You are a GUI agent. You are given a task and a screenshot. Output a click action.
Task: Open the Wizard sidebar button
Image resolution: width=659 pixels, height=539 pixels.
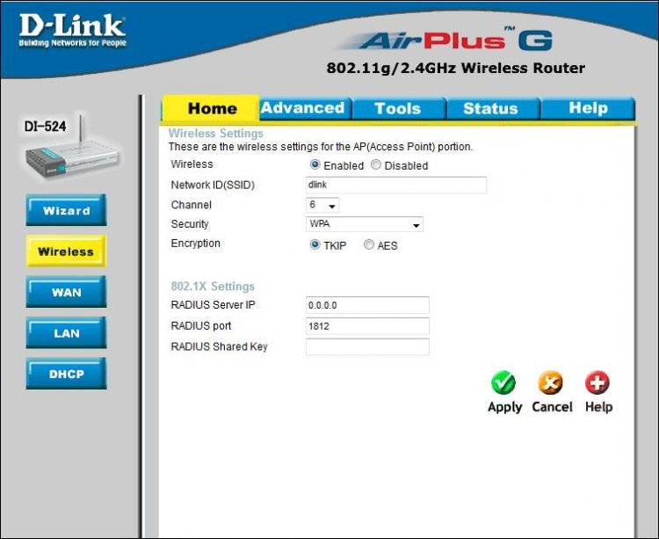point(67,211)
